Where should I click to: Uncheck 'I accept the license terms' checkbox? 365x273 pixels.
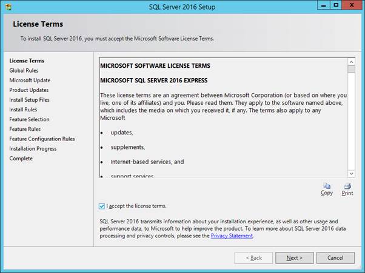(x=102, y=206)
